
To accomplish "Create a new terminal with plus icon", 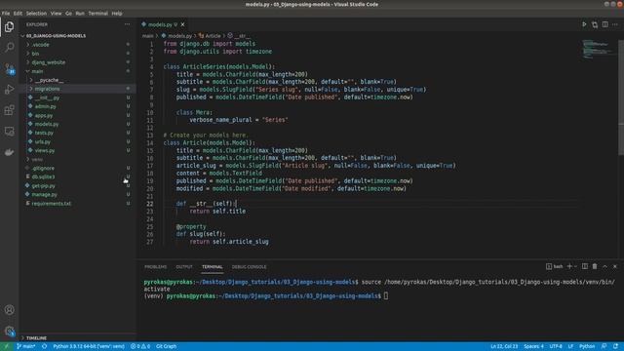I will point(569,266).
